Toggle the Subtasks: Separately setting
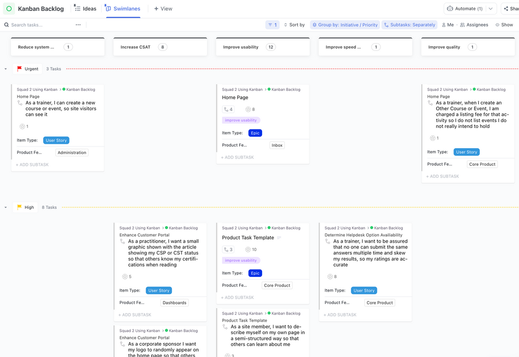Image resolution: width=519 pixels, height=357 pixels. pos(409,24)
